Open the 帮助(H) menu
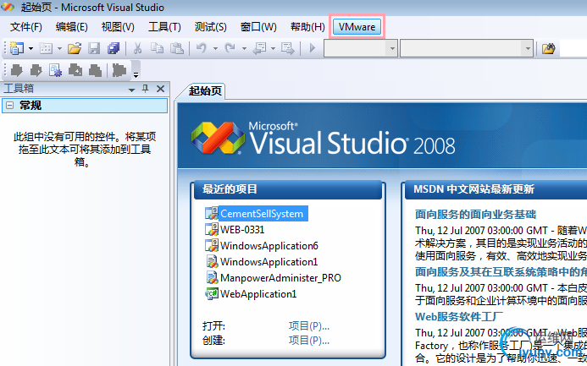The image size is (587, 366). click(x=307, y=27)
